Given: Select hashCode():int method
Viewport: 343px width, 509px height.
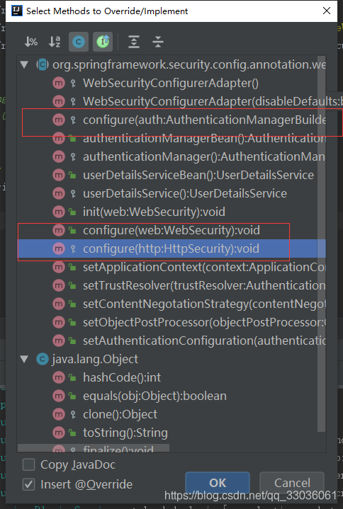Looking at the screenshot, I should tap(171, 377).
